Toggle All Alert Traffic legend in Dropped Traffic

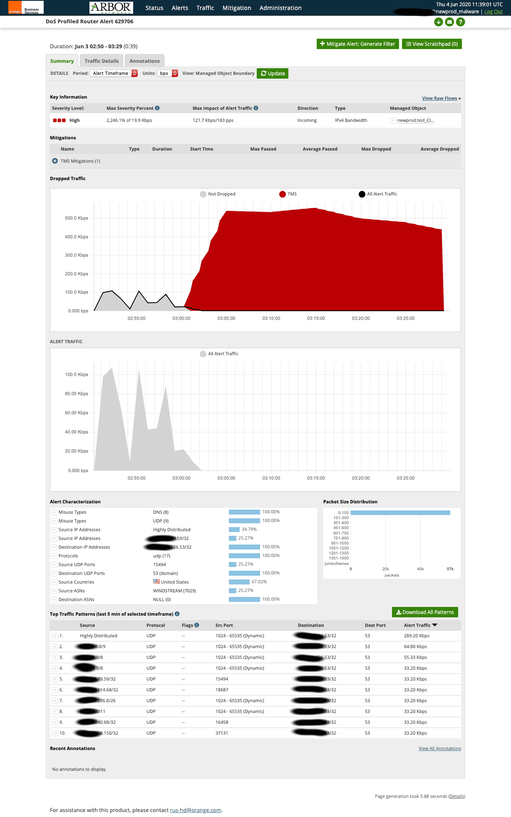click(x=378, y=194)
